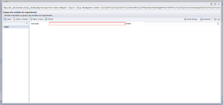The height and width of the screenshot is (105, 223).
Task: Click Salvar e Novo in toolbar
Action: click(x=36, y=19)
